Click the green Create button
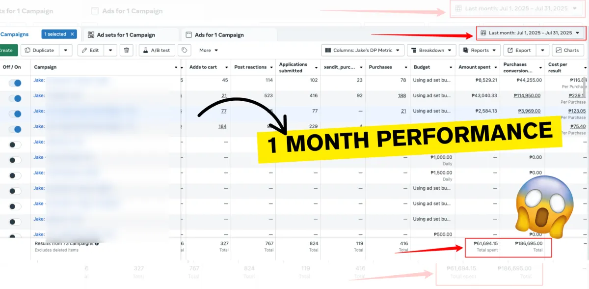 pos(8,50)
